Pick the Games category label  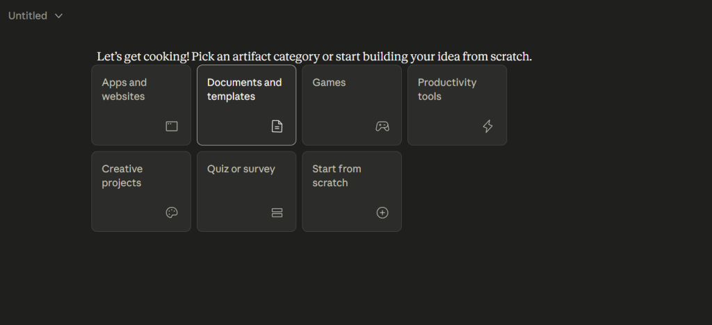329,83
